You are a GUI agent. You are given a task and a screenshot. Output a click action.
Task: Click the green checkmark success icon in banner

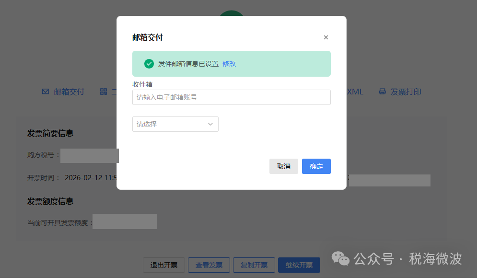(x=149, y=64)
